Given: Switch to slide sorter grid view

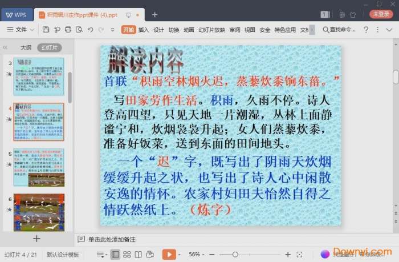Looking at the screenshot, I should 127,255.
